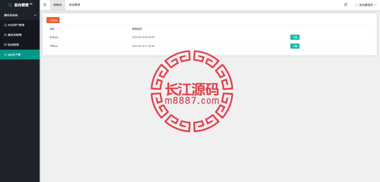380x182 pixels.
Task: Download the 苹果ipa package
Action: coord(295,46)
